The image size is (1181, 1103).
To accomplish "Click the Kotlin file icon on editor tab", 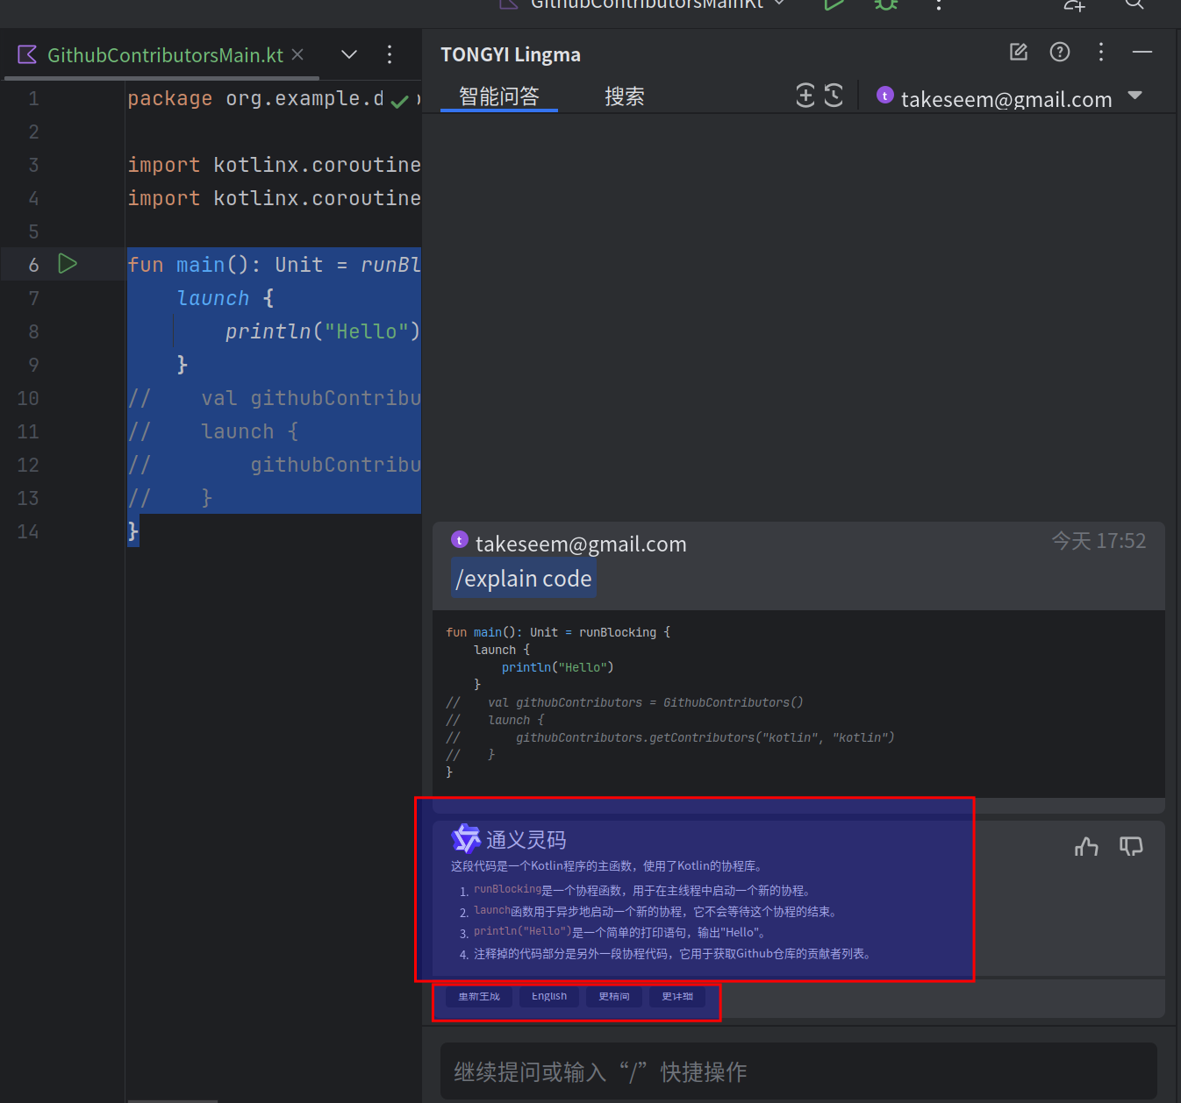I will coord(27,54).
